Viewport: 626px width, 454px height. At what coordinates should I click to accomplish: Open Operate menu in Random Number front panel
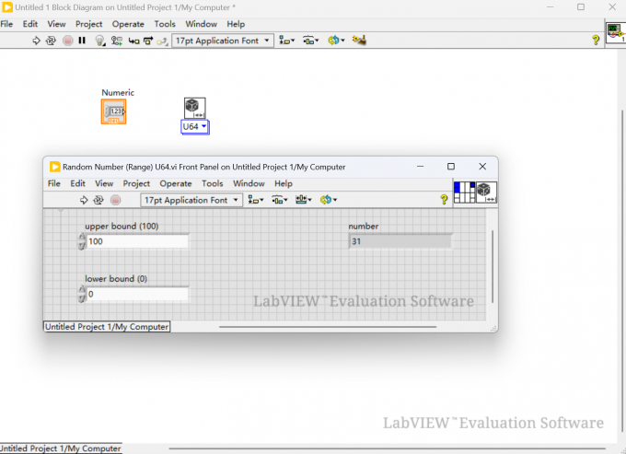pyautogui.click(x=176, y=183)
